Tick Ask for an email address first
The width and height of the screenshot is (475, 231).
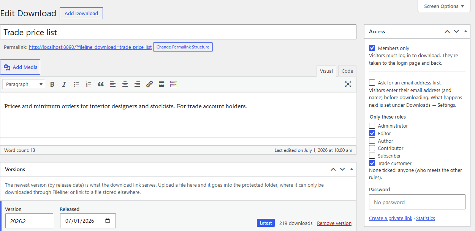pos(372,83)
